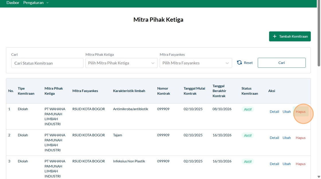
Task: Delete the Tajam row with Hapus
Action: tap(301, 138)
